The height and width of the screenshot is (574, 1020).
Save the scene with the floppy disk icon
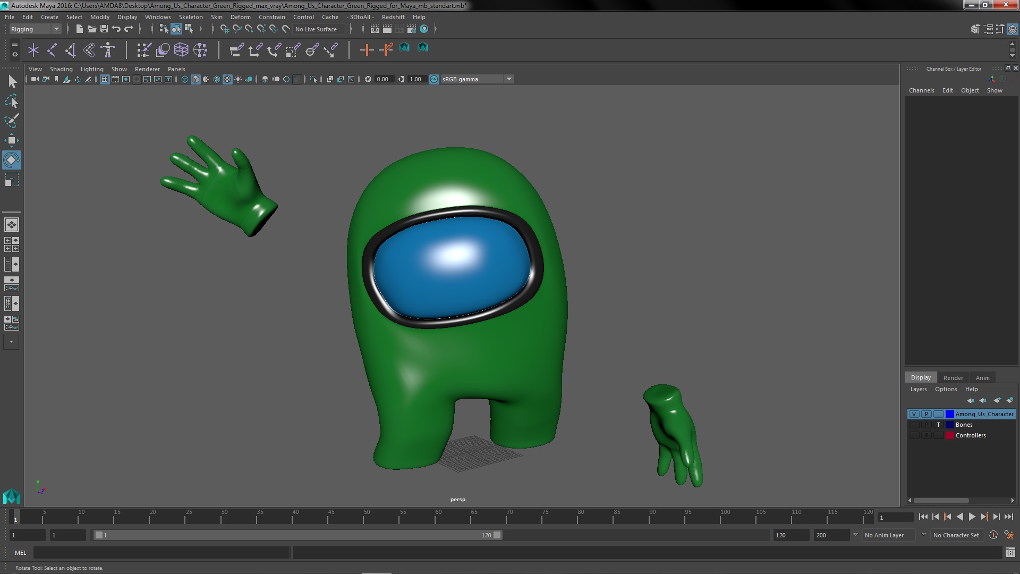coord(104,29)
